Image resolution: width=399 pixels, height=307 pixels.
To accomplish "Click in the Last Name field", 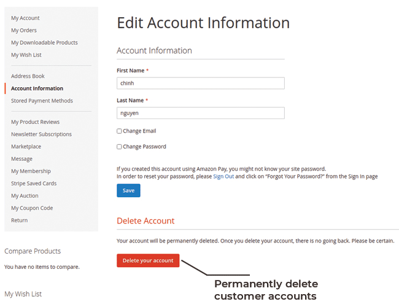I will pyautogui.click(x=200, y=113).
